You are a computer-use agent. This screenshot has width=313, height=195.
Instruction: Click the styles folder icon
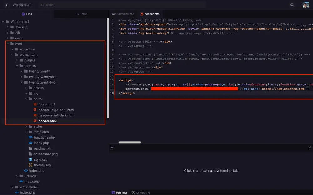pyautogui.click(x=30, y=126)
